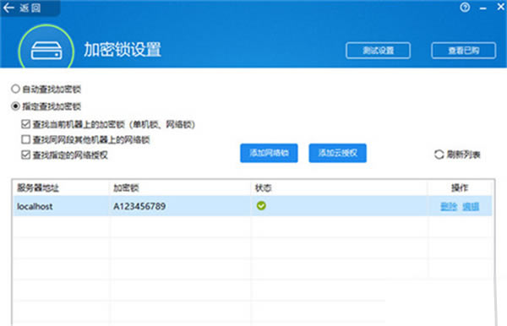Select the 自动查找加密锁 radio option
507x326 pixels.
coord(15,89)
